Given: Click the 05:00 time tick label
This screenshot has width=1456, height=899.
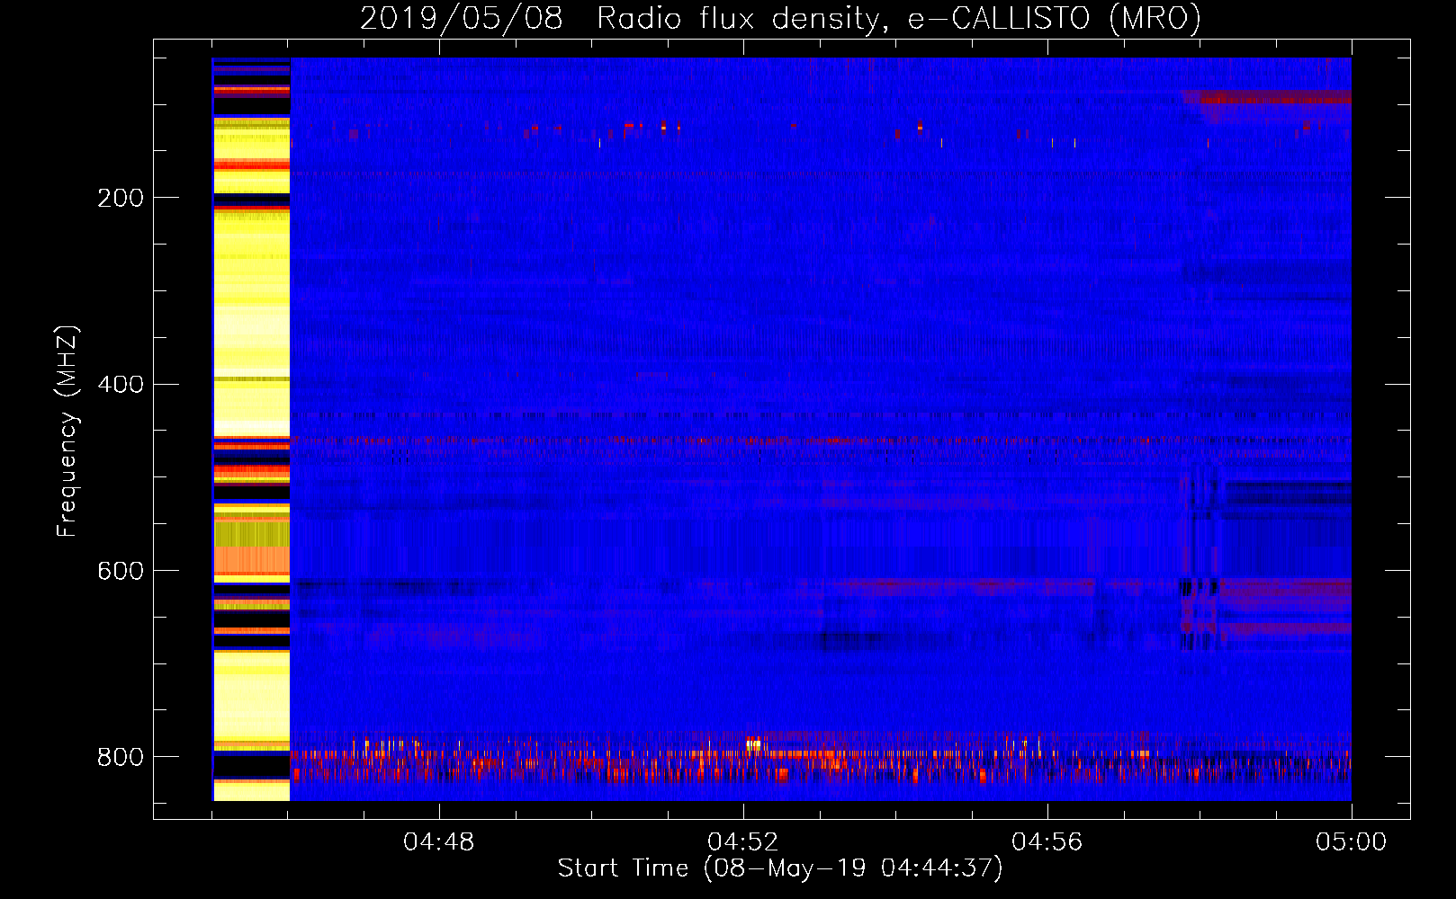Looking at the screenshot, I should tap(1352, 842).
